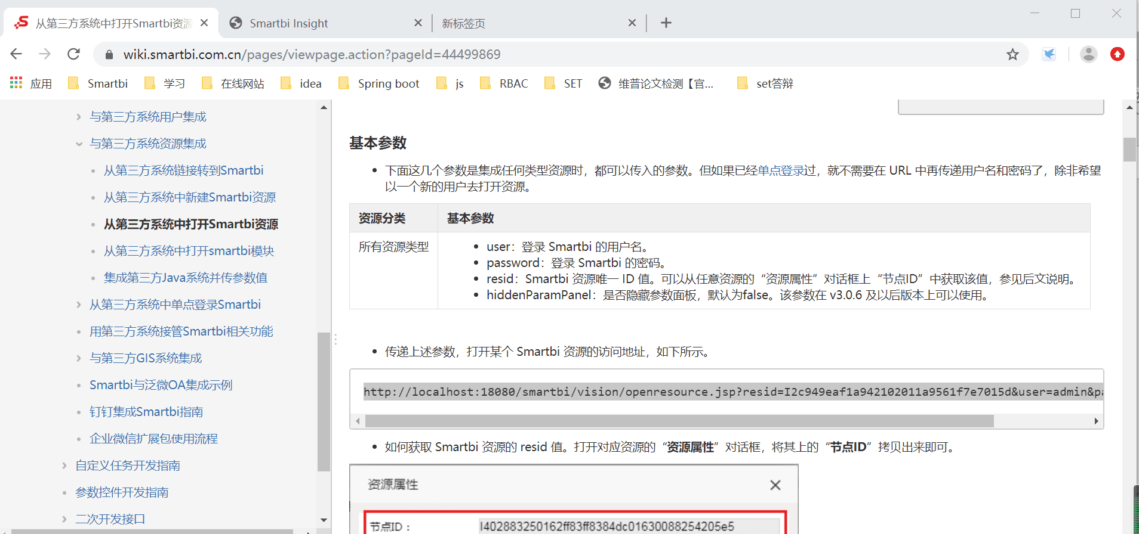Expand 与第三方GIS系统集成 node
This screenshot has height=534, width=1139.
coord(79,358)
